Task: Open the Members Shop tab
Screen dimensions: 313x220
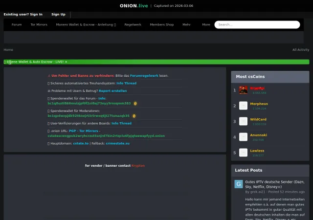Action: coord(162,24)
